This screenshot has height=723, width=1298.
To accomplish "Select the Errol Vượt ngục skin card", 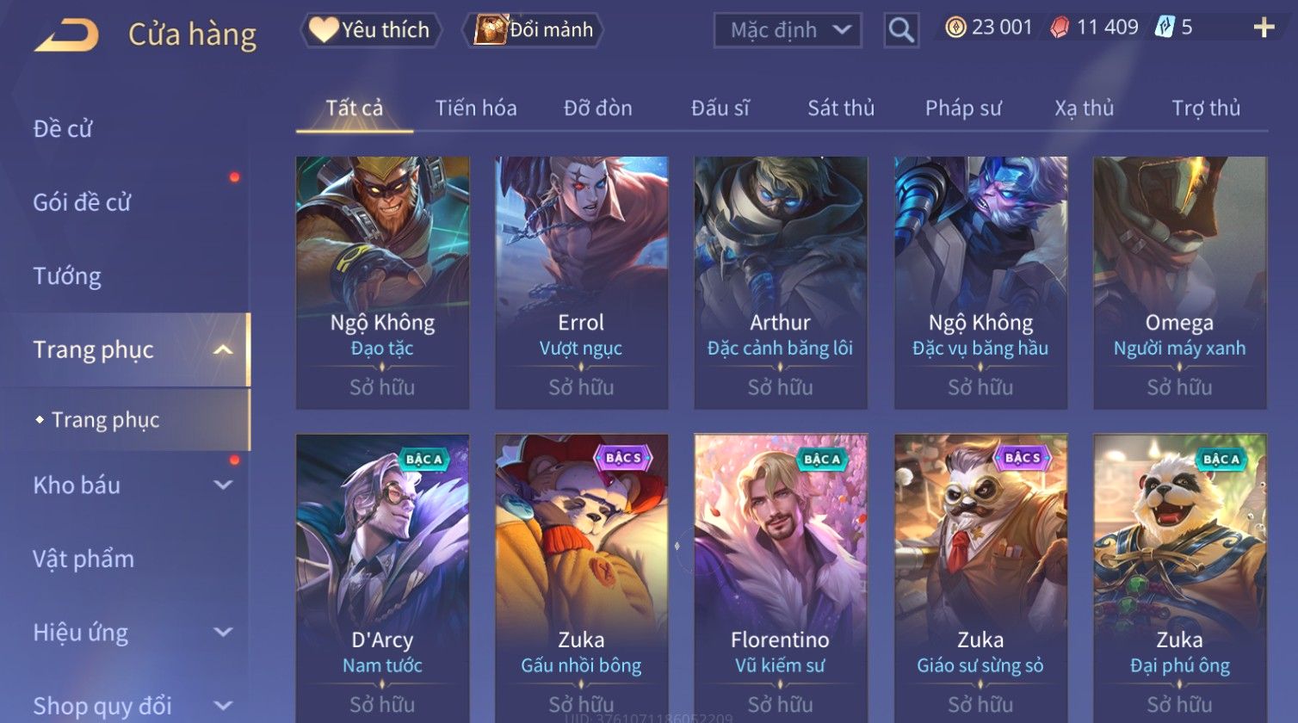I will [581, 282].
